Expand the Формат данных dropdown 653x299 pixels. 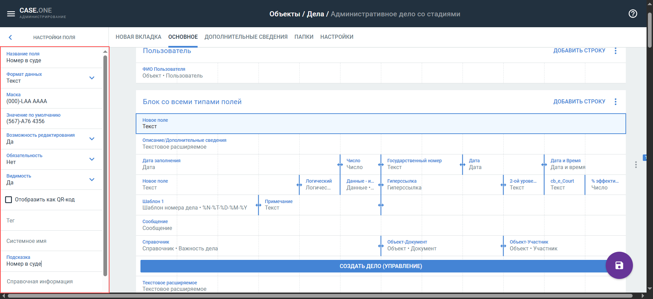tap(91, 78)
